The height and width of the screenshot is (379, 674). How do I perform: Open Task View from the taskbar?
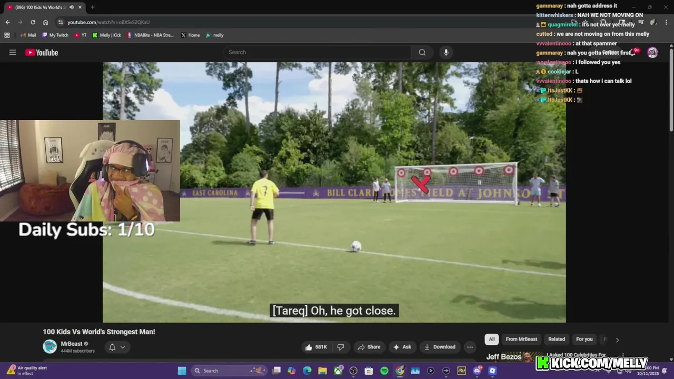[x=276, y=371]
